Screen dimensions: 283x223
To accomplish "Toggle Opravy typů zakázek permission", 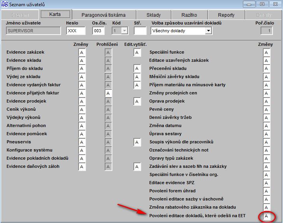I will pos(266,159).
